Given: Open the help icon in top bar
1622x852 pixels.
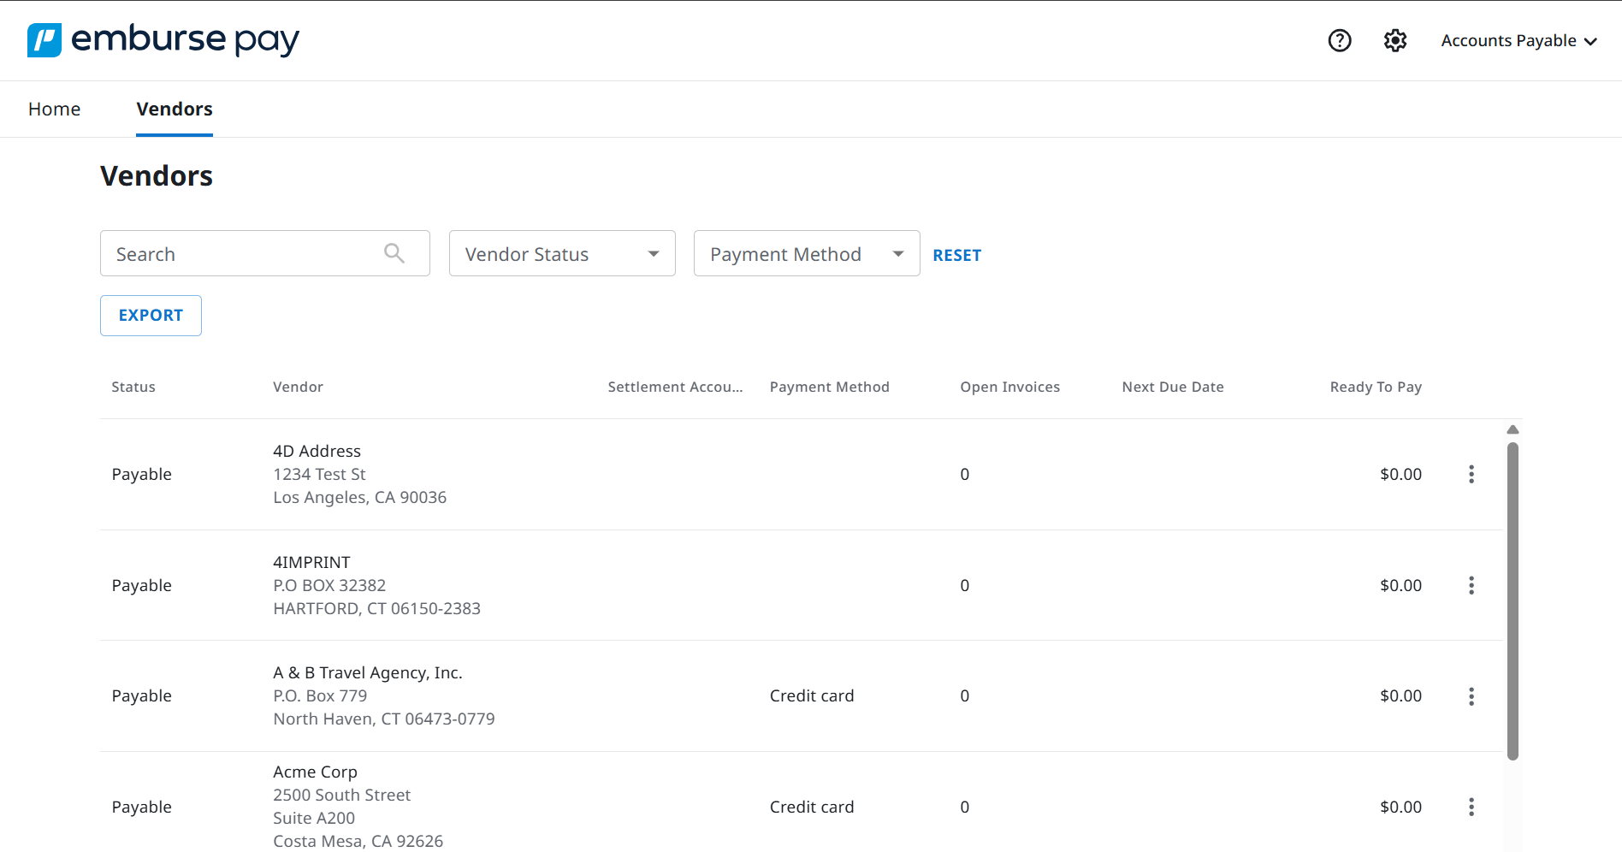Looking at the screenshot, I should [x=1340, y=40].
